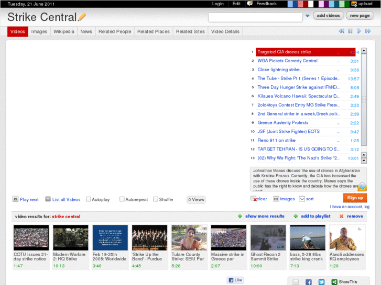Share via the email envelope icon at bottom
This screenshot has height=285, width=381.
[x=296, y=282]
